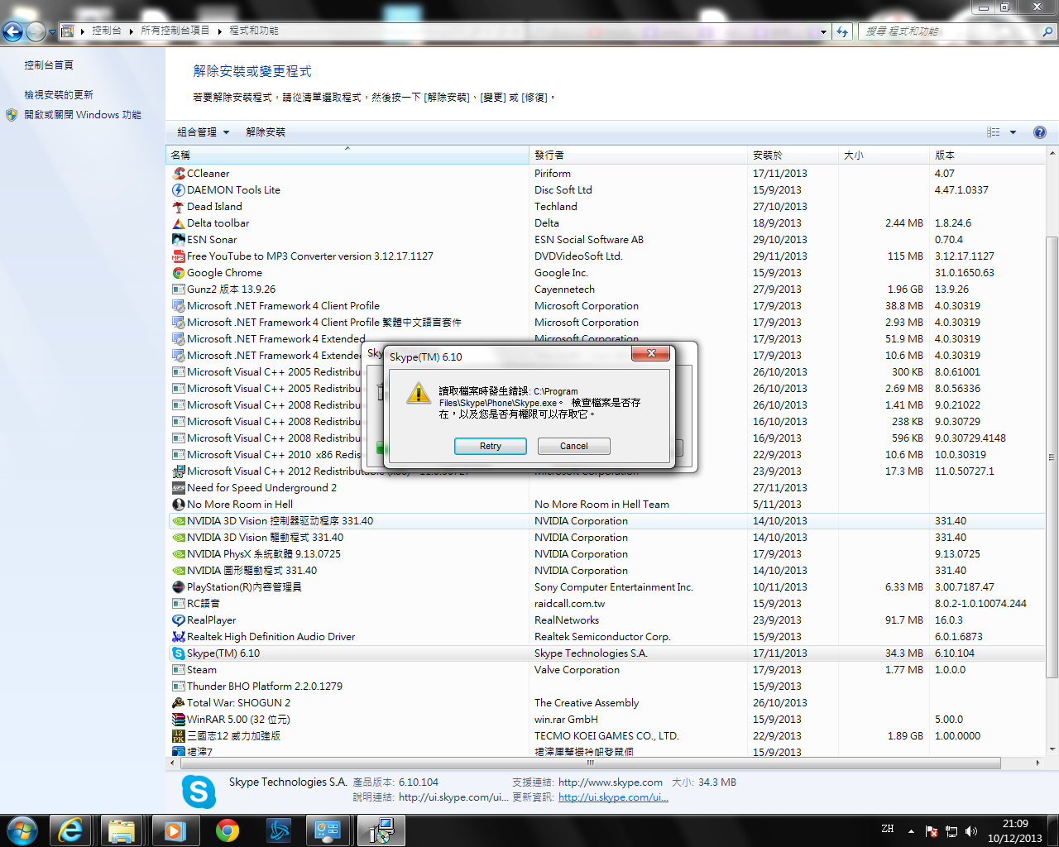Expand the 組合管理 dropdown menu
1059x847 pixels.
click(203, 132)
